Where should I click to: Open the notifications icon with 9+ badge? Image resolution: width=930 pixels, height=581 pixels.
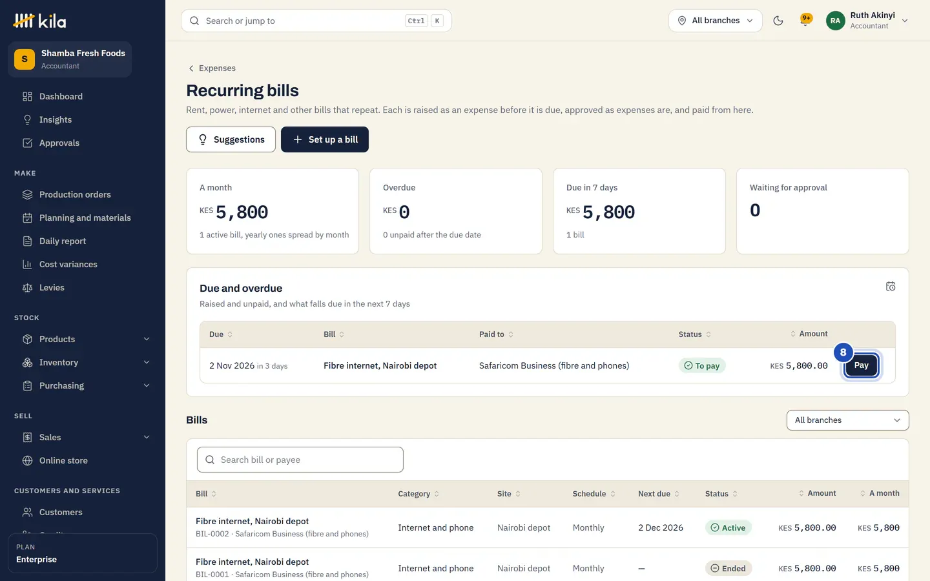(x=805, y=20)
